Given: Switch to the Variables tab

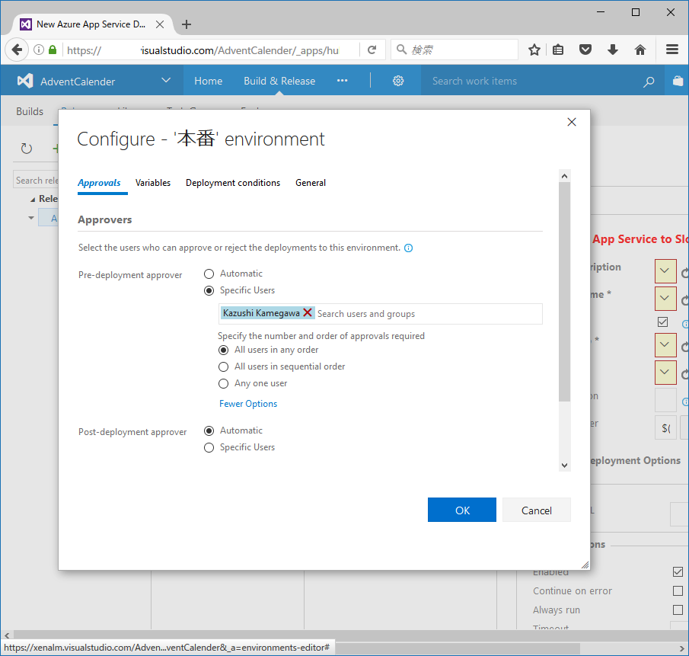Looking at the screenshot, I should coord(152,183).
